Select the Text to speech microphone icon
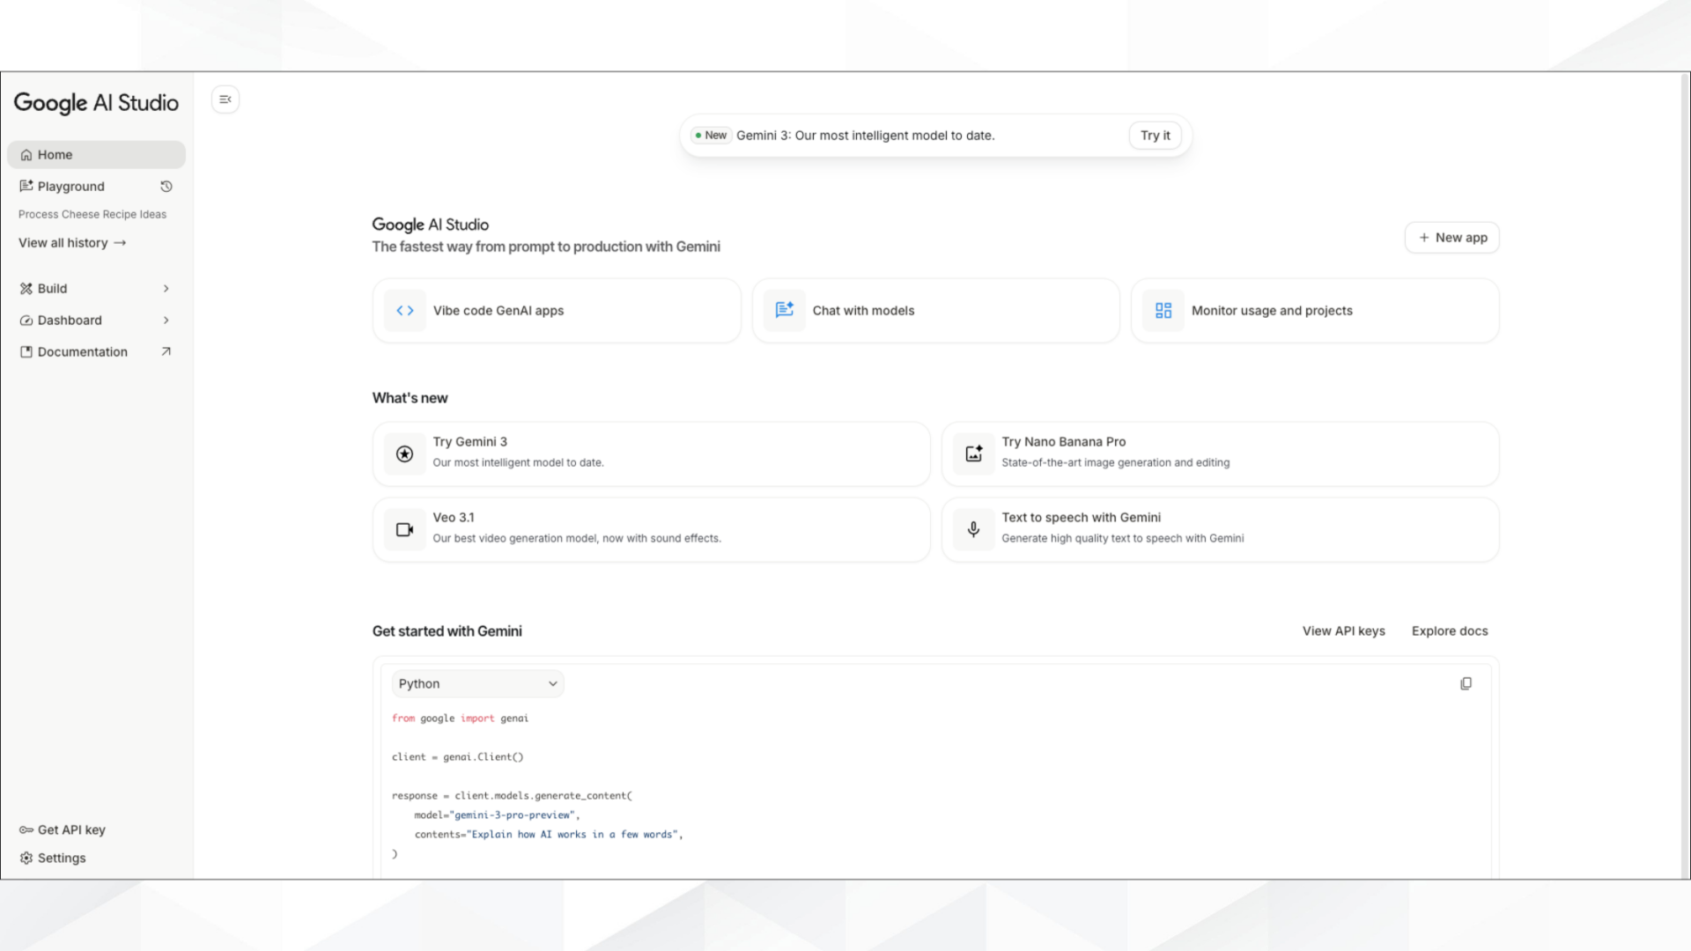1691x951 pixels. pos(973,529)
